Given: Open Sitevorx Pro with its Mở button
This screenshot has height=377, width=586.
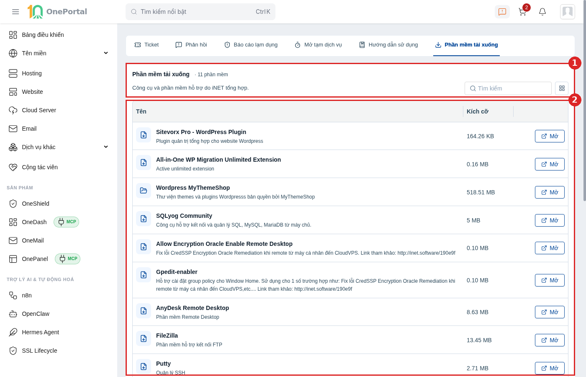Looking at the screenshot, I should pyautogui.click(x=550, y=136).
